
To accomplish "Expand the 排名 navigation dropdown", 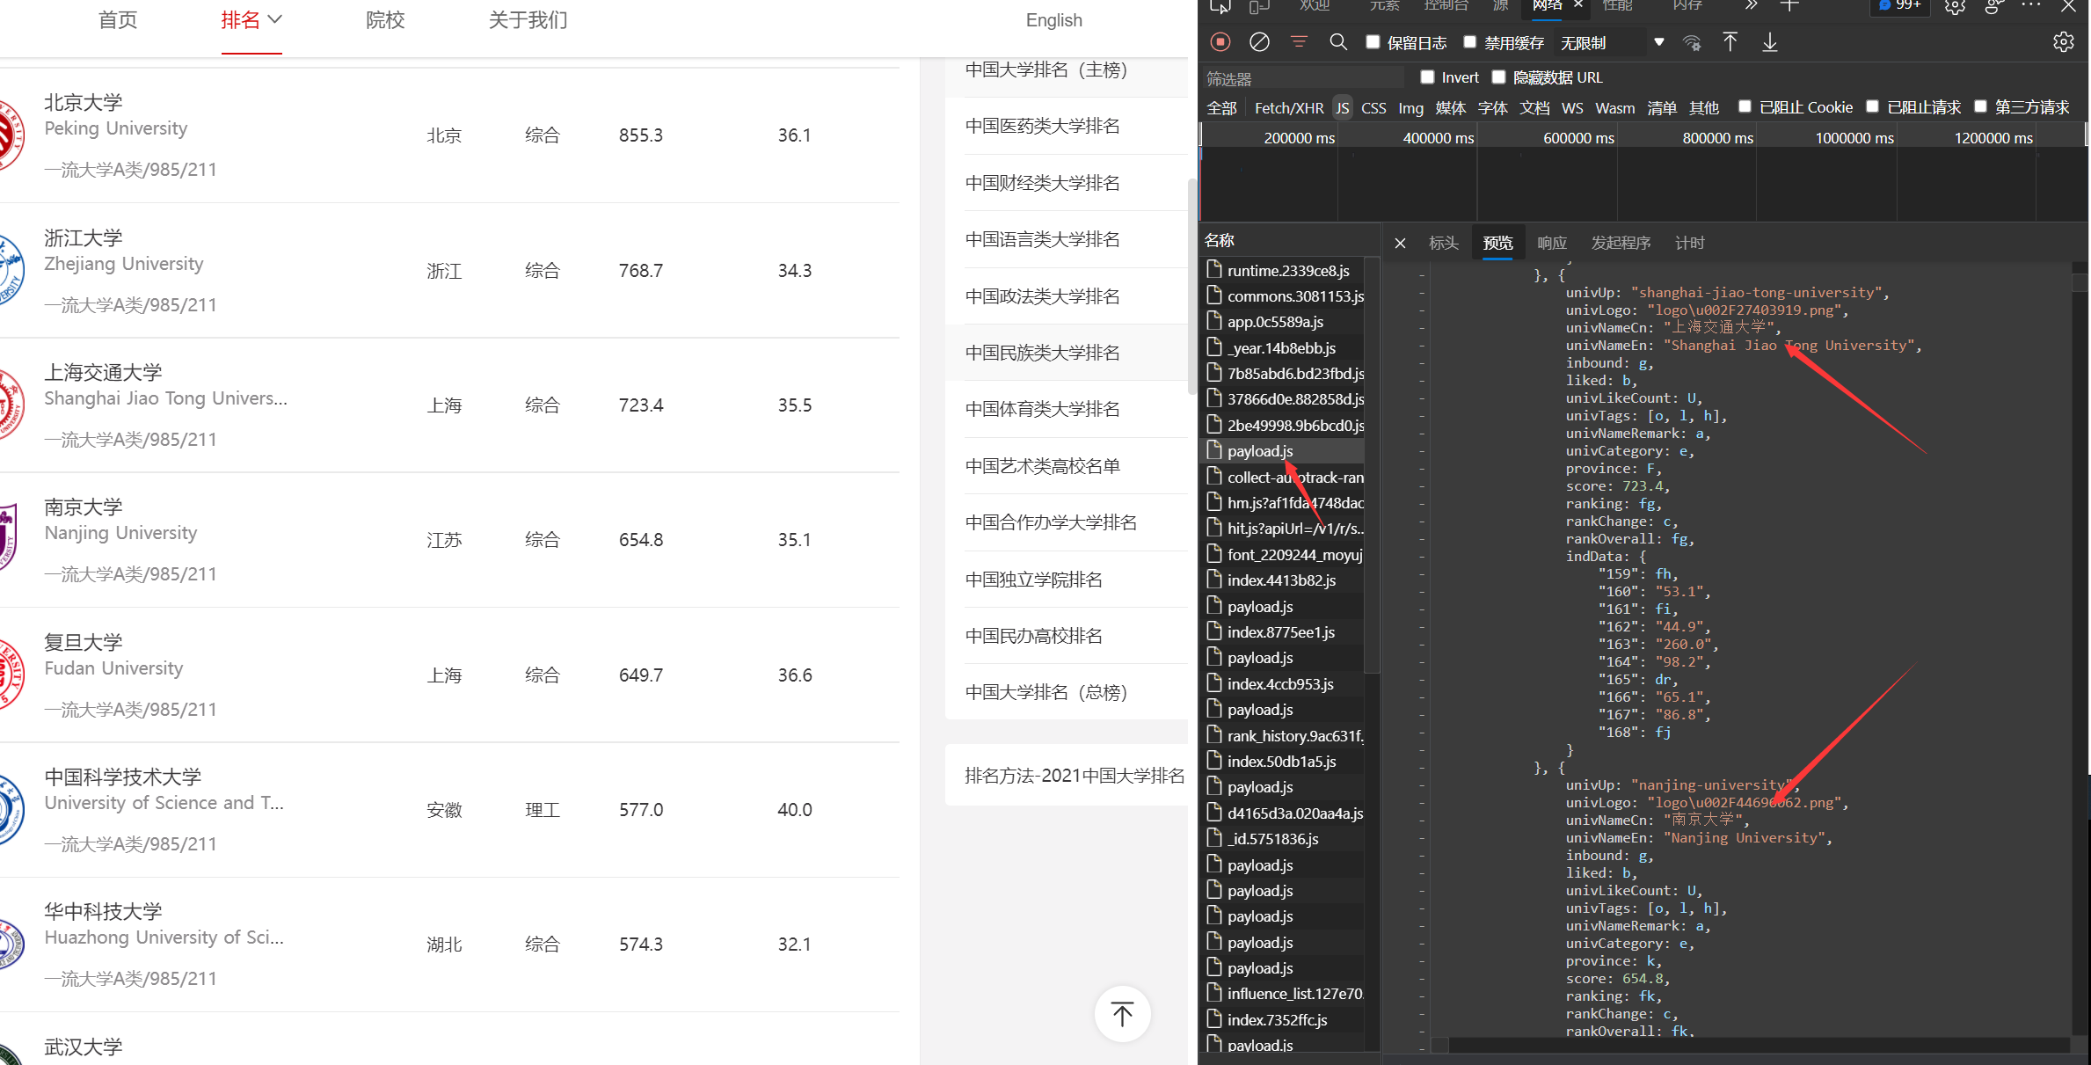I will pos(251,20).
